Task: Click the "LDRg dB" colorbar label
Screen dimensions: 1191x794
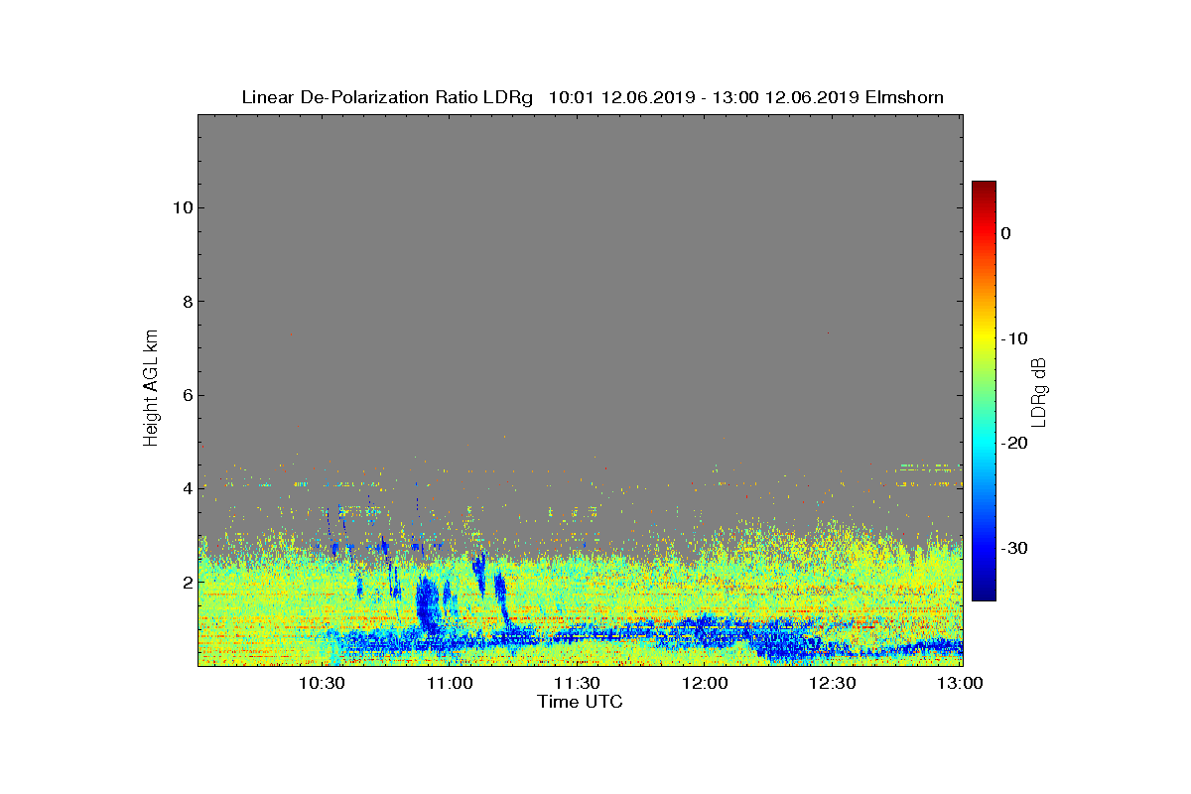Action: tap(1040, 391)
